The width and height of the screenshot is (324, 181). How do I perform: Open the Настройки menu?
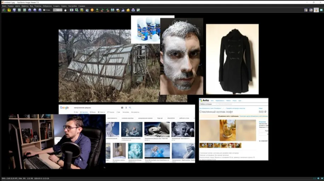[73, 6]
